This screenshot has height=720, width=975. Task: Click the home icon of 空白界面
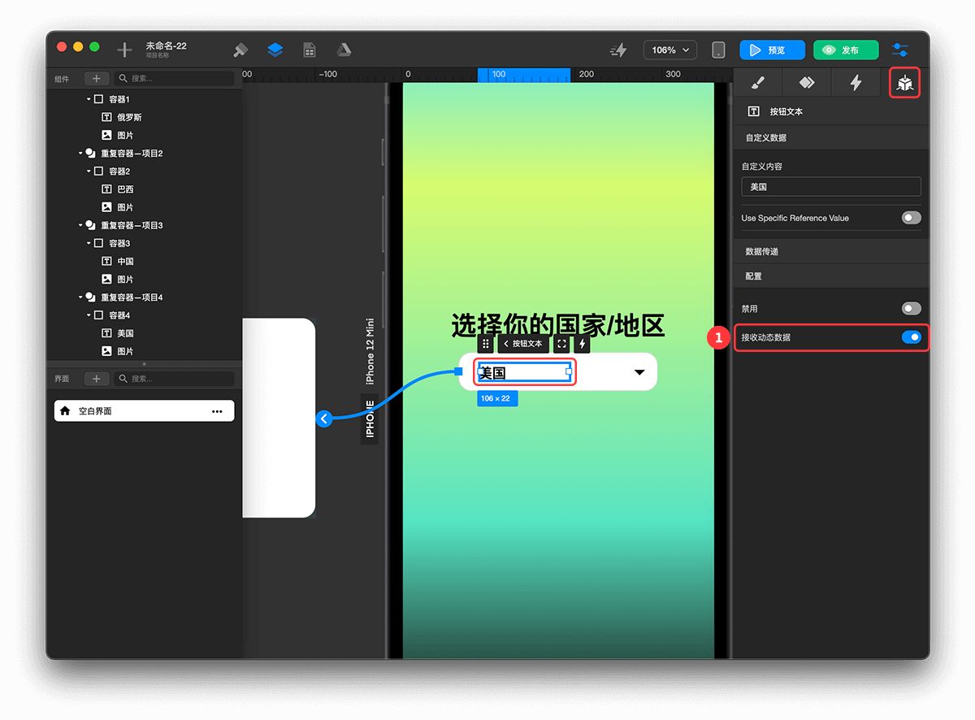[65, 411]
